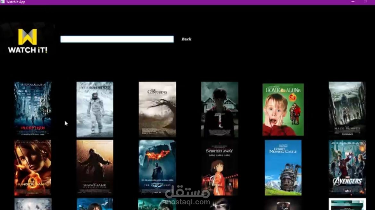
Task: Open the Interstellar movie poster
Action: pyautogui.click(x=95, y=109)
